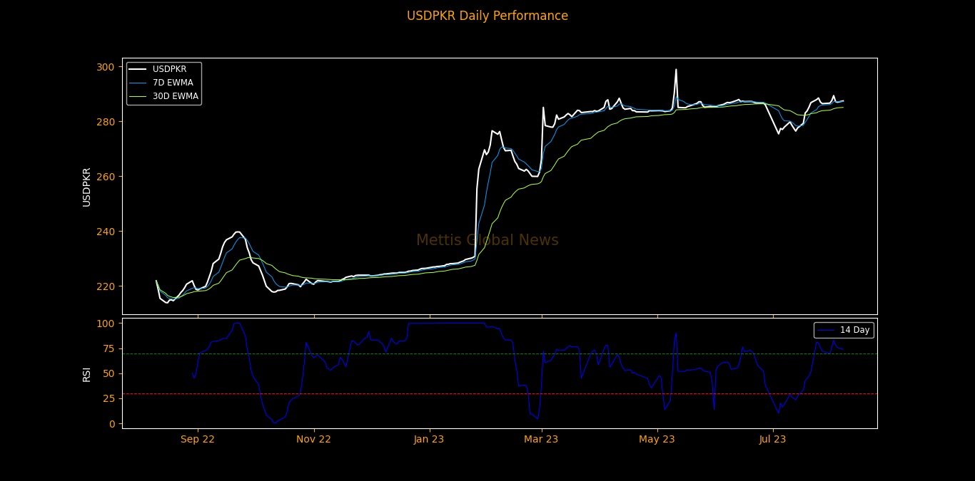
Task: Click the May 23 x-axis date label
Action: (x=657, y=440)
